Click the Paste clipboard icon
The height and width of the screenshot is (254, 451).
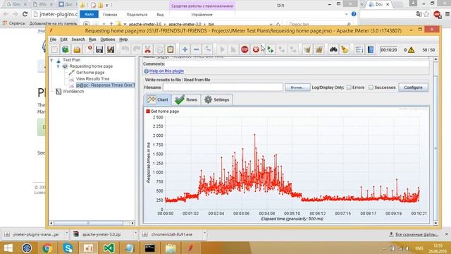click(x=171, y=49)
